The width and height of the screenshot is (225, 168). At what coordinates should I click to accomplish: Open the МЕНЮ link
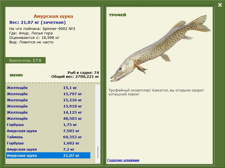coord(16,75)
